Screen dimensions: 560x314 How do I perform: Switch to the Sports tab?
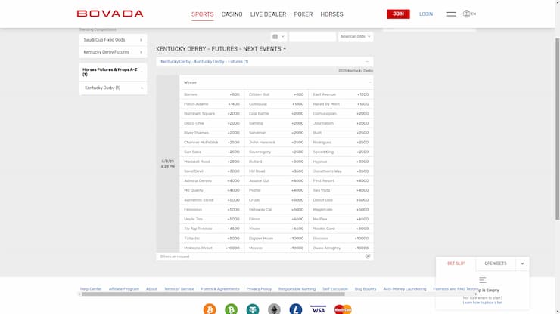coord(203,14)
